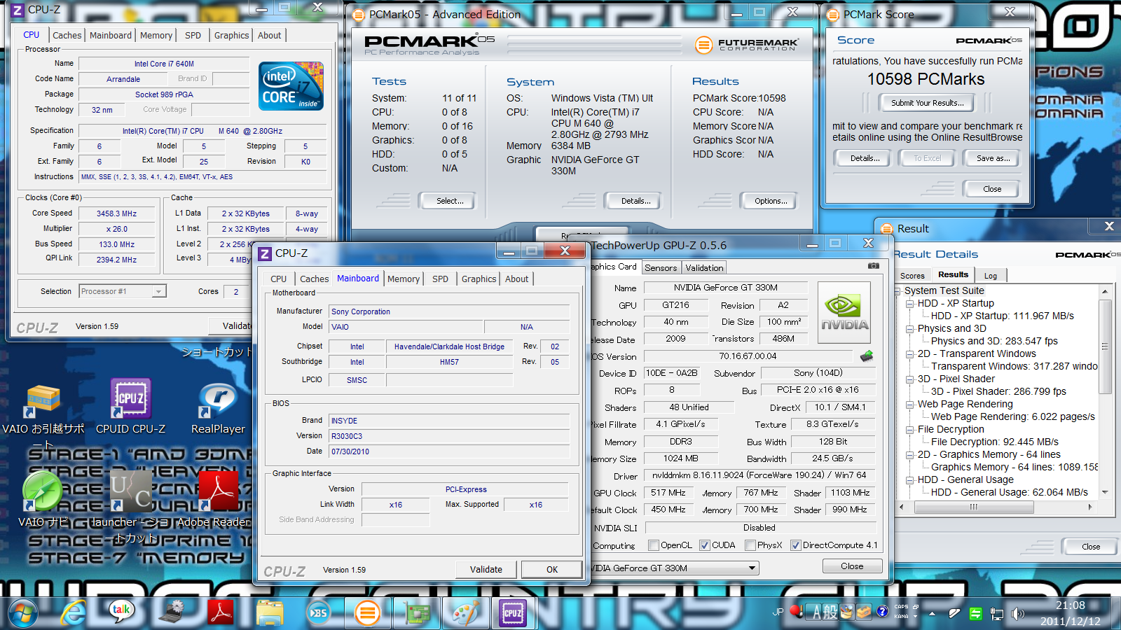Click the taskbar clock showing 21:08
1121x630 pixels.
(1070, 613)
